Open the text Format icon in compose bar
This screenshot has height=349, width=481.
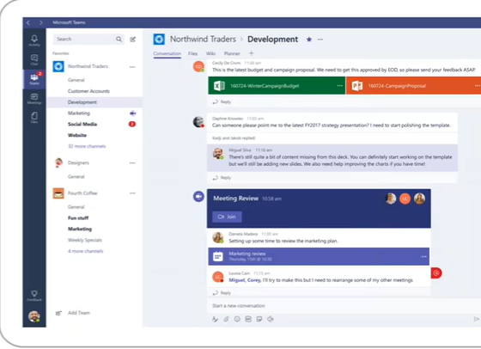coord(215,319)
